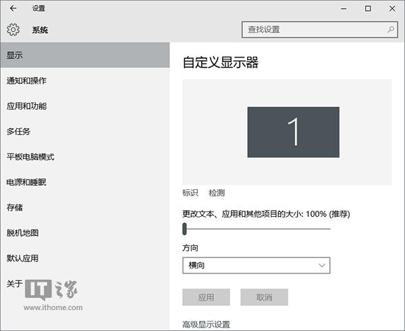Select 电源和睡眠 in sidebar
Screen dimensions: 405x331
[26, 182]
